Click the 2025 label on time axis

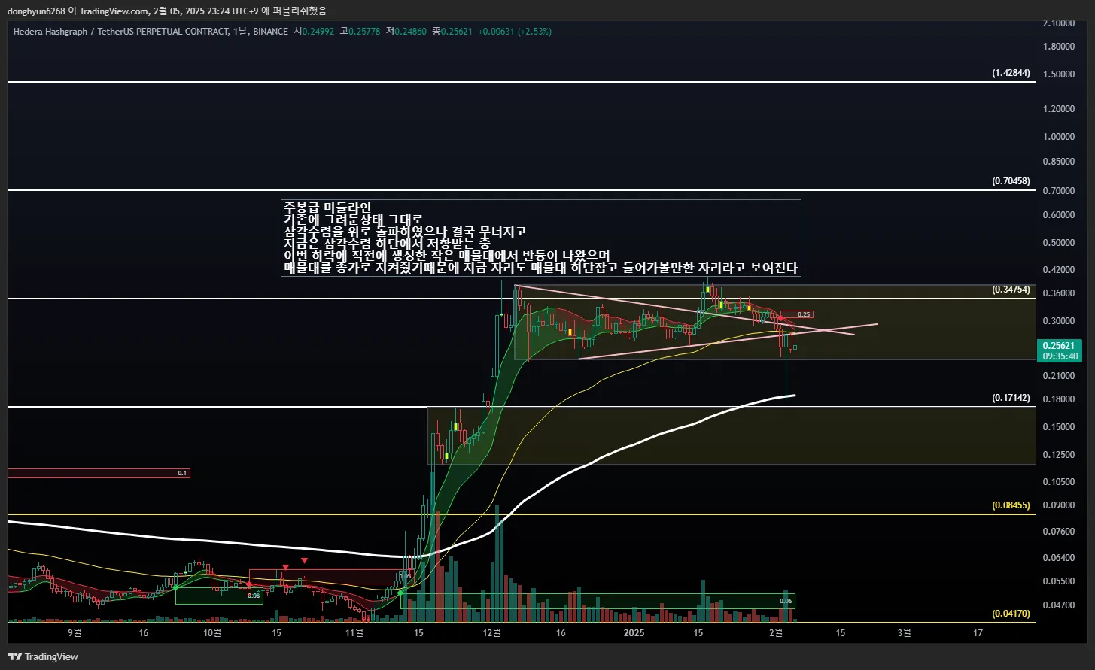634,633
